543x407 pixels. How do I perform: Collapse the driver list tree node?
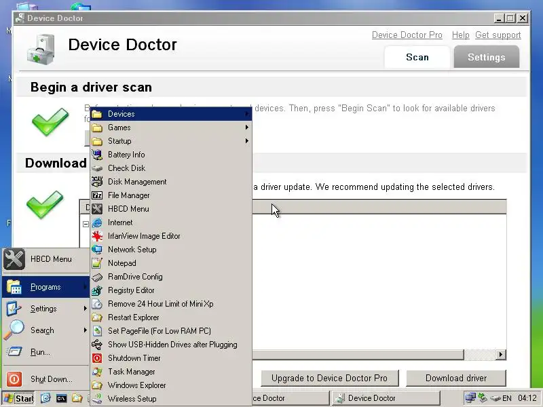pyautogui.click(x=86, y=225)
